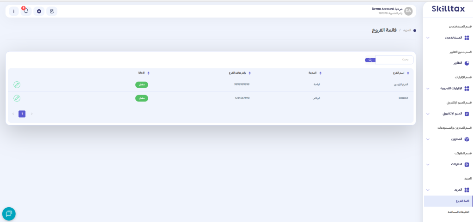
Task: Click the edit pencil icon for Demo2 branch
Action: [x=17, y=98]
